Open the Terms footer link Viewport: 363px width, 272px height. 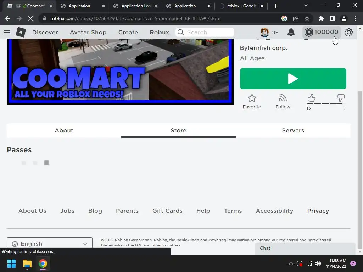click(233, 211)
